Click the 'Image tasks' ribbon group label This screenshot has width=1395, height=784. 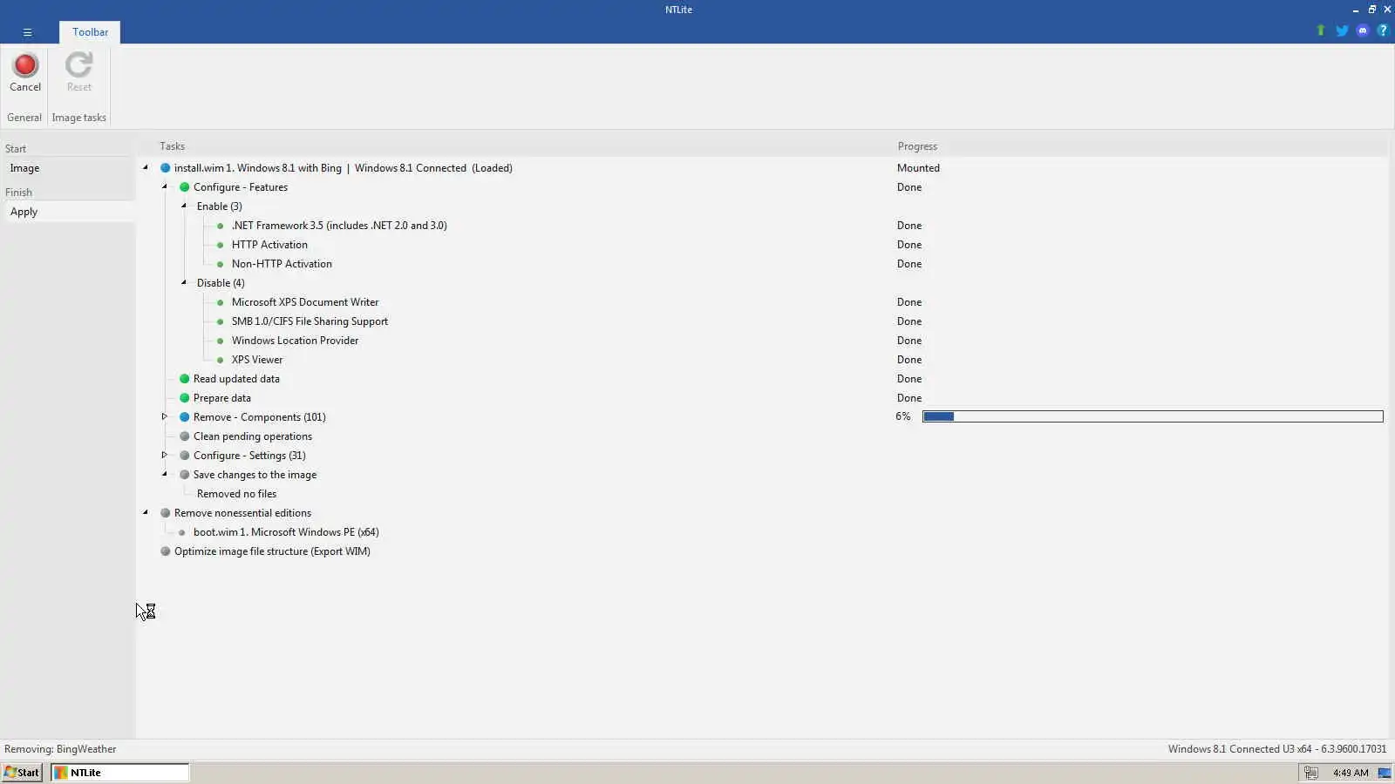click(79, 118)
